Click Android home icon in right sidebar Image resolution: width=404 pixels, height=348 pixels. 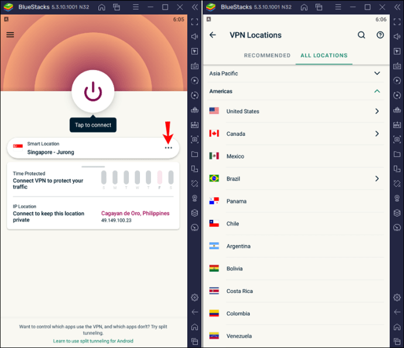click(397, 327)
